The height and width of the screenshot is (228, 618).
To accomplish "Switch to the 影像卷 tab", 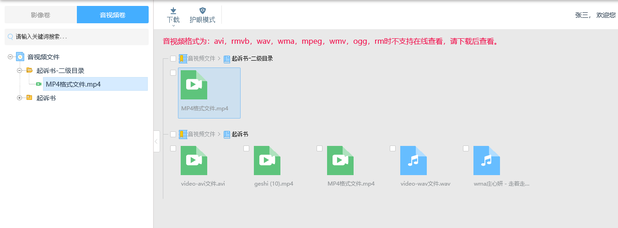I will coord(41,15).
